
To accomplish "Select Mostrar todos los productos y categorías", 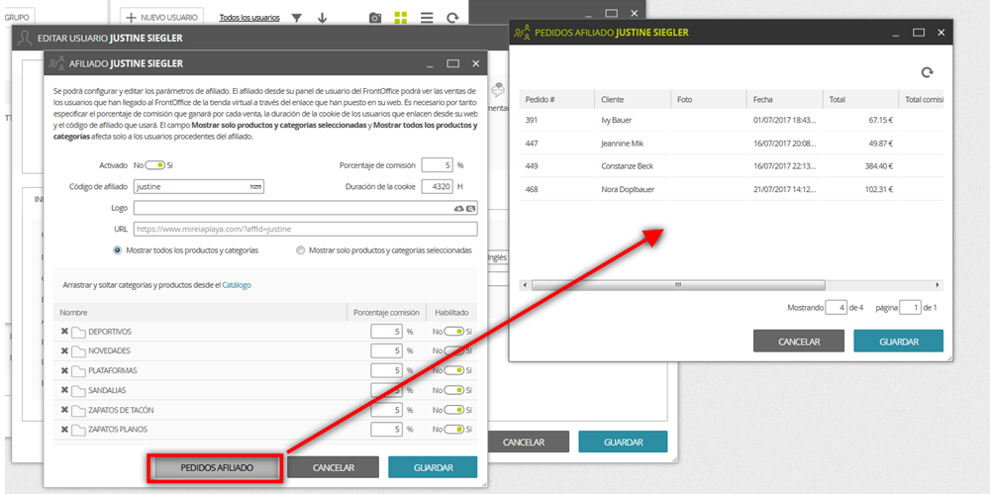I will coord(118,250).
